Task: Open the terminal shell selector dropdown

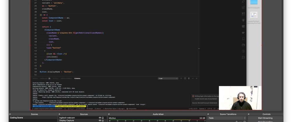Action: (168, 78)
